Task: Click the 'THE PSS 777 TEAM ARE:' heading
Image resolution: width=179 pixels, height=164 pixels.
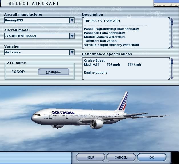Action: point(102,21)
